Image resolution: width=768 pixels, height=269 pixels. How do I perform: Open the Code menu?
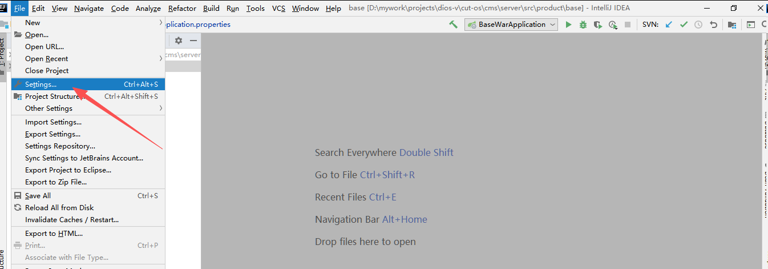click(x=120, y=8)
